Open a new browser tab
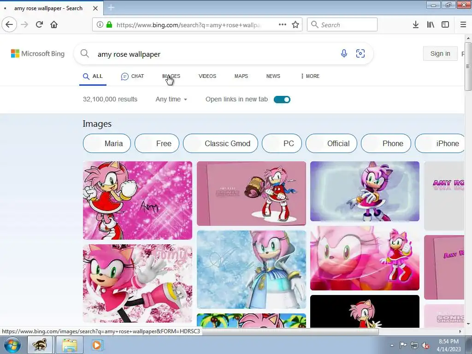 coord(111,7)
